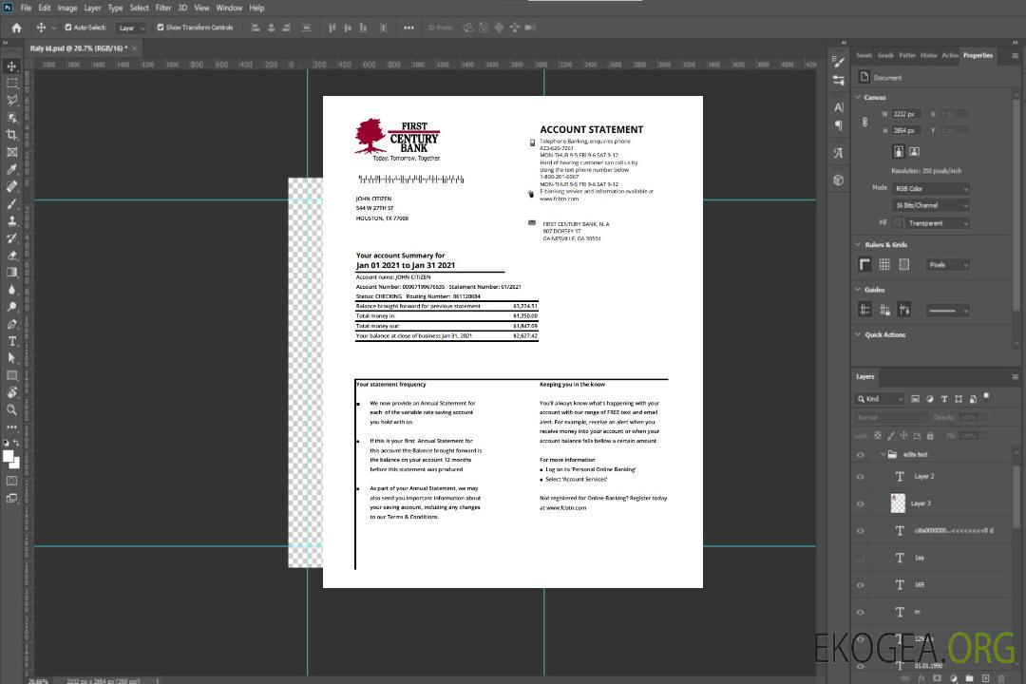This screenshot has width=1026, height=684.
Task: Toggle Show Transform Controls checkbox
Action: (x=161, y=28)
